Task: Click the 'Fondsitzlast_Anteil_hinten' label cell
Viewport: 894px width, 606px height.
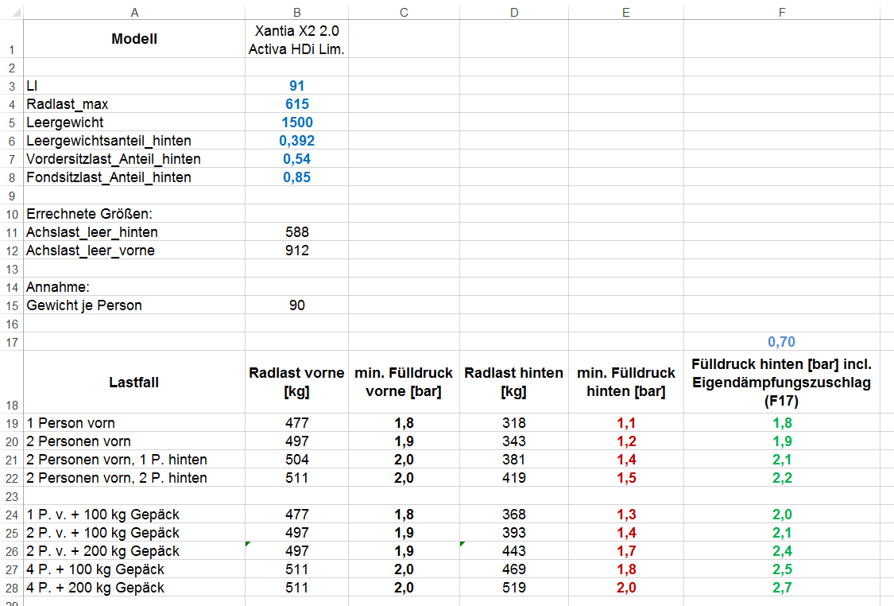Action: pyautogui.click(x=134, y=177)
